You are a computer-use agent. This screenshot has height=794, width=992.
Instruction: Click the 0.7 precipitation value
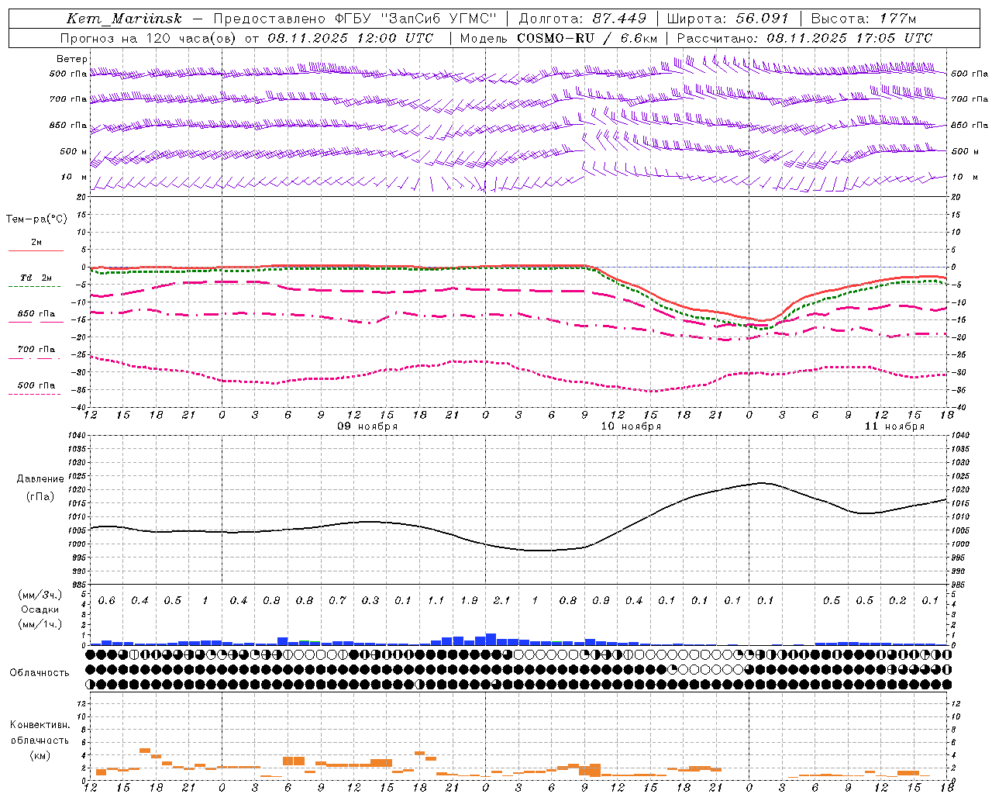click(x=337, y=600)
